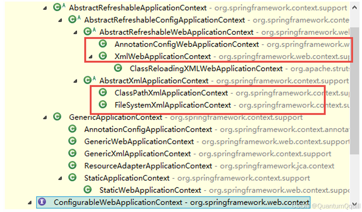This screenshot has width=362, height=212.
Task: Click the GenericWebApplicationContext class icon
Action: (72, 141)
